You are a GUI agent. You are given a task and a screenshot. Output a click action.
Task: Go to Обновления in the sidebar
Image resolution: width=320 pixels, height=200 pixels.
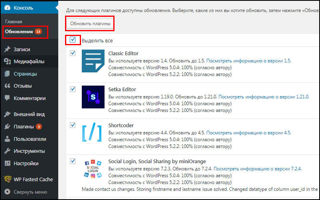coord(19,31)
